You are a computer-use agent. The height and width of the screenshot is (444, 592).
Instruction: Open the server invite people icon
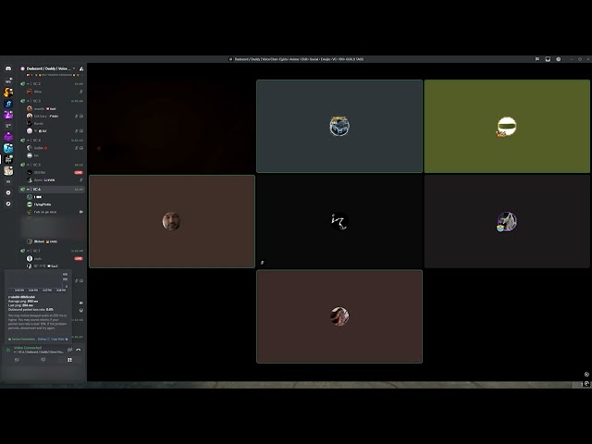coord(81,68)
